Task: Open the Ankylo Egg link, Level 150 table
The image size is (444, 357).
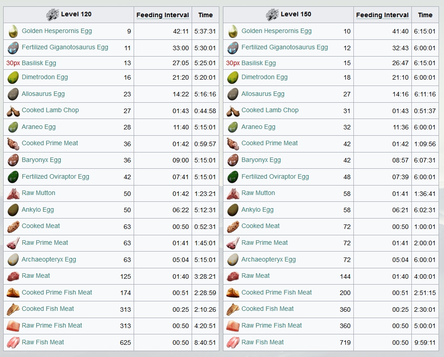Action: (257, 209)
